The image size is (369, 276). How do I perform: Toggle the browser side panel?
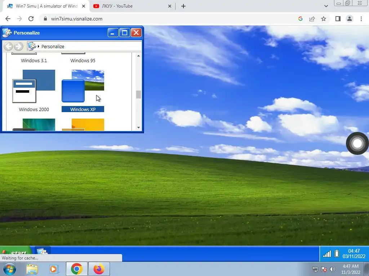(338, 19)
